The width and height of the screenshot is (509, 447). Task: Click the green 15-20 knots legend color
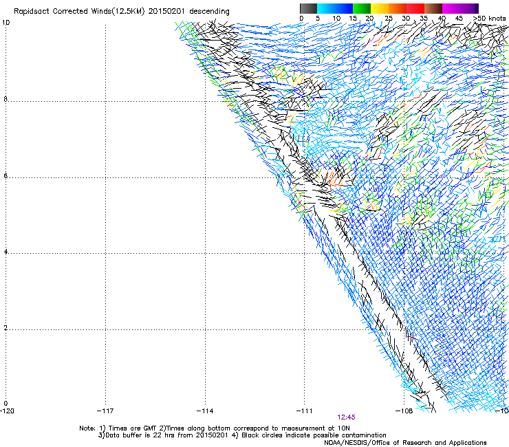click(362, 8)
